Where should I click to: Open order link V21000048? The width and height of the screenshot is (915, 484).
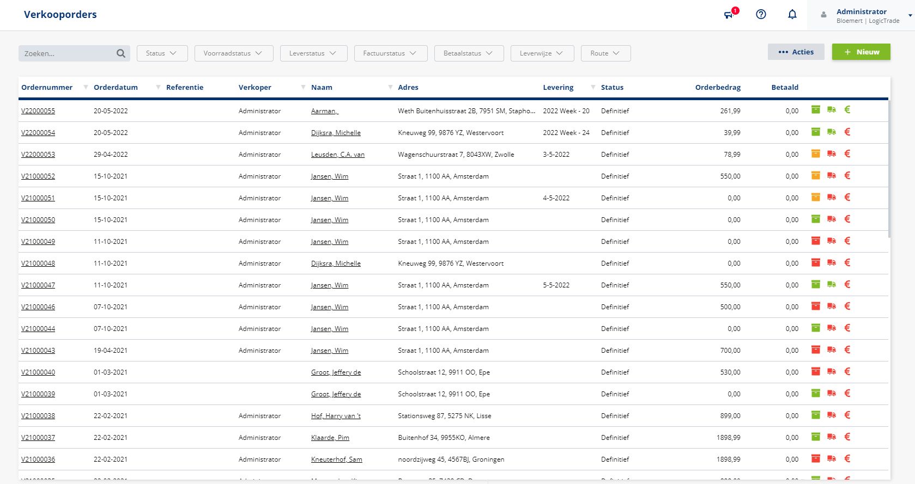(x=38, y=264)
